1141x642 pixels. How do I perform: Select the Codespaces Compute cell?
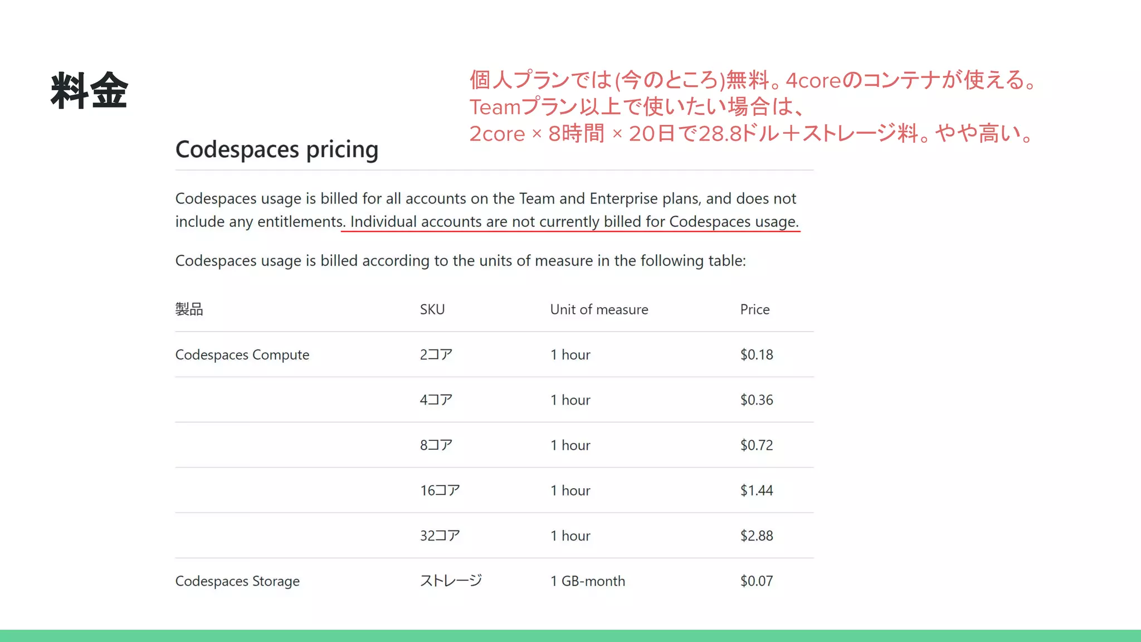point(242,355)
